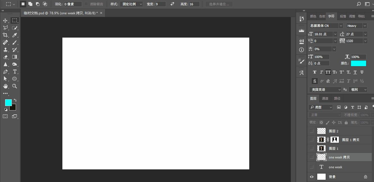Open the leading 27 点 dropdown
Screen dimensions: 374x182
pos(365,34)
